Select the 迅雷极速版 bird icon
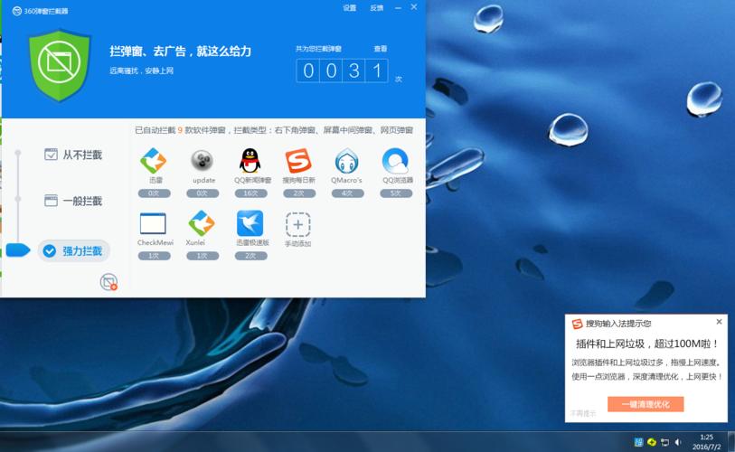The image size is (735, 452). click(x=250, y=223)
